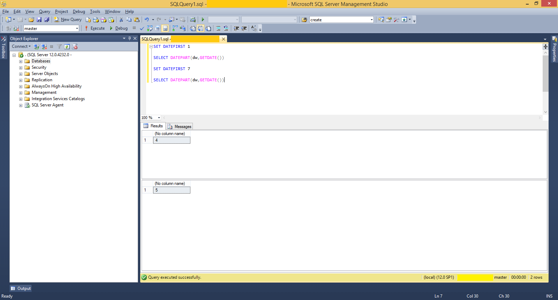The height and width of the screenshot is (300, 558).
Task: Click the Paste clipboard icon
Action: 137,20
